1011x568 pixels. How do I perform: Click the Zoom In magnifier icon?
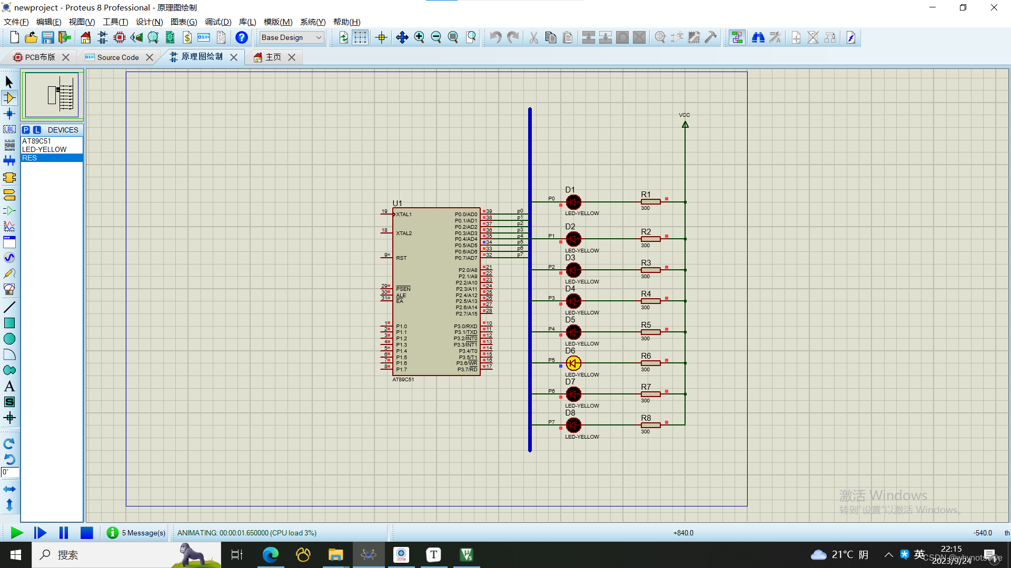pos(419,37)
